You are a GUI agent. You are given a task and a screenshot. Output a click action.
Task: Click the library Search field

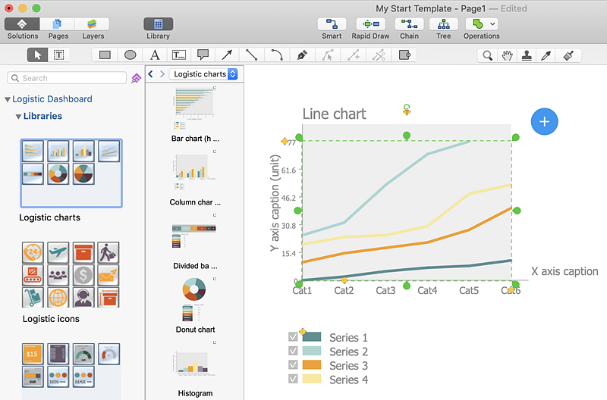pyautogui.click(x=68, y=78)
